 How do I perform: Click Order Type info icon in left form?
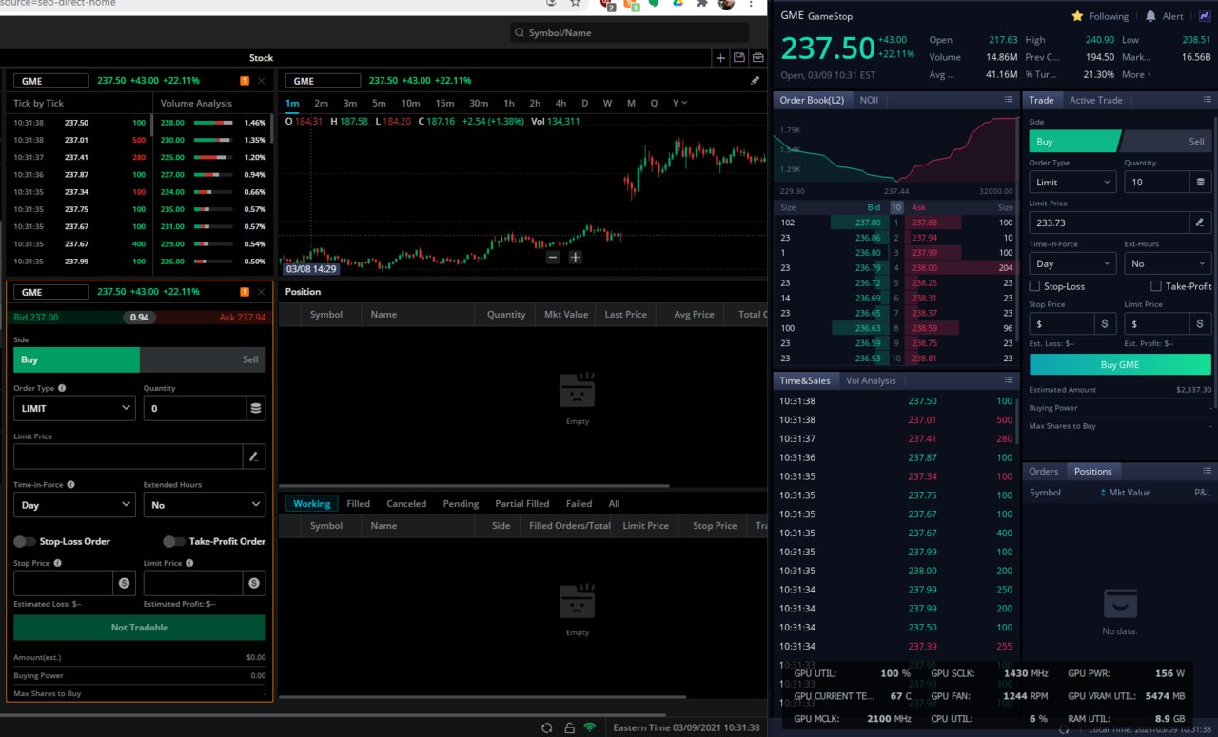[62, 388]
